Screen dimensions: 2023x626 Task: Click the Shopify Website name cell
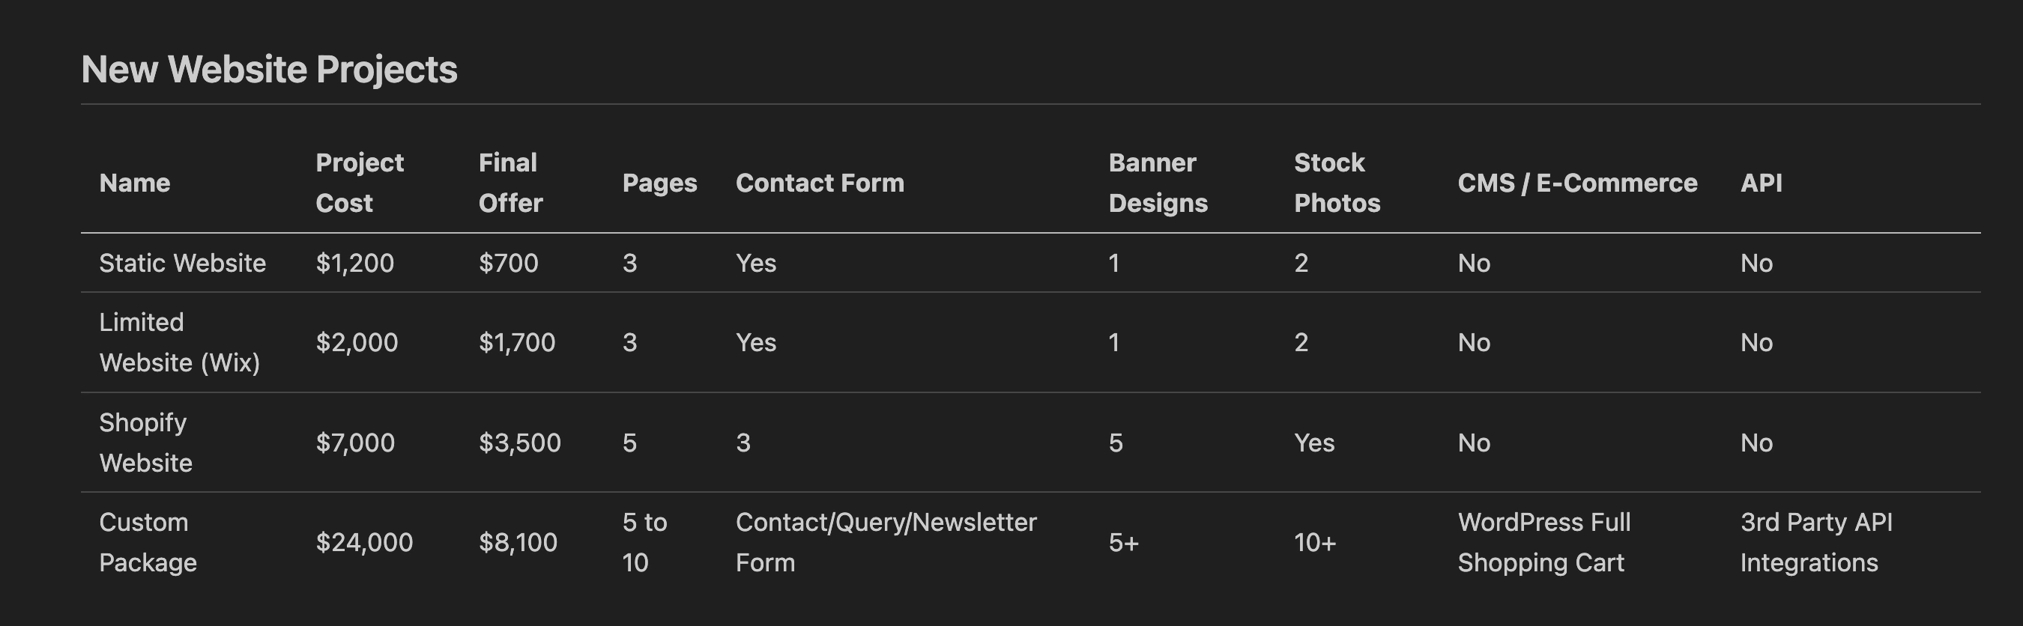tap(145, 443)
